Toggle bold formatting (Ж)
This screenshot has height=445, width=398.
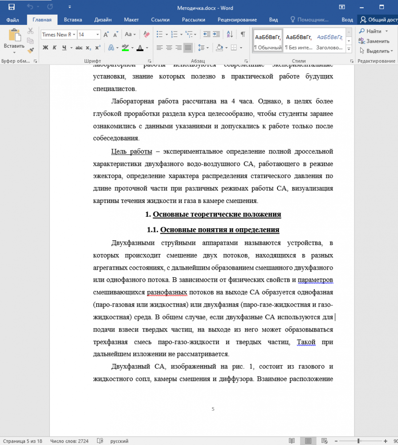(x=45, y=48)
